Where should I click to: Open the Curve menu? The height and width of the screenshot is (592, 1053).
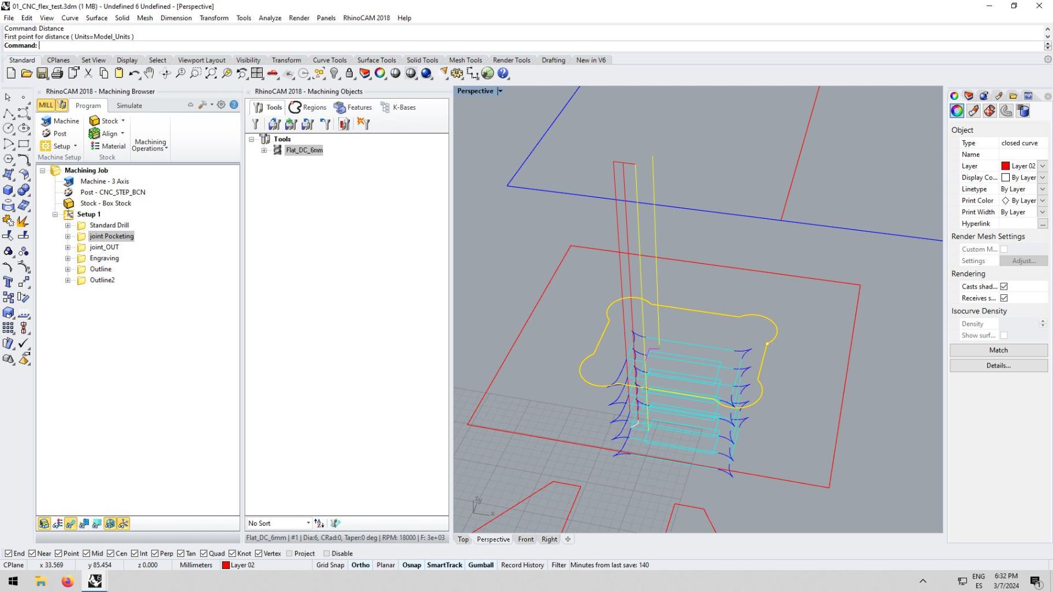(x=70, y=18)
